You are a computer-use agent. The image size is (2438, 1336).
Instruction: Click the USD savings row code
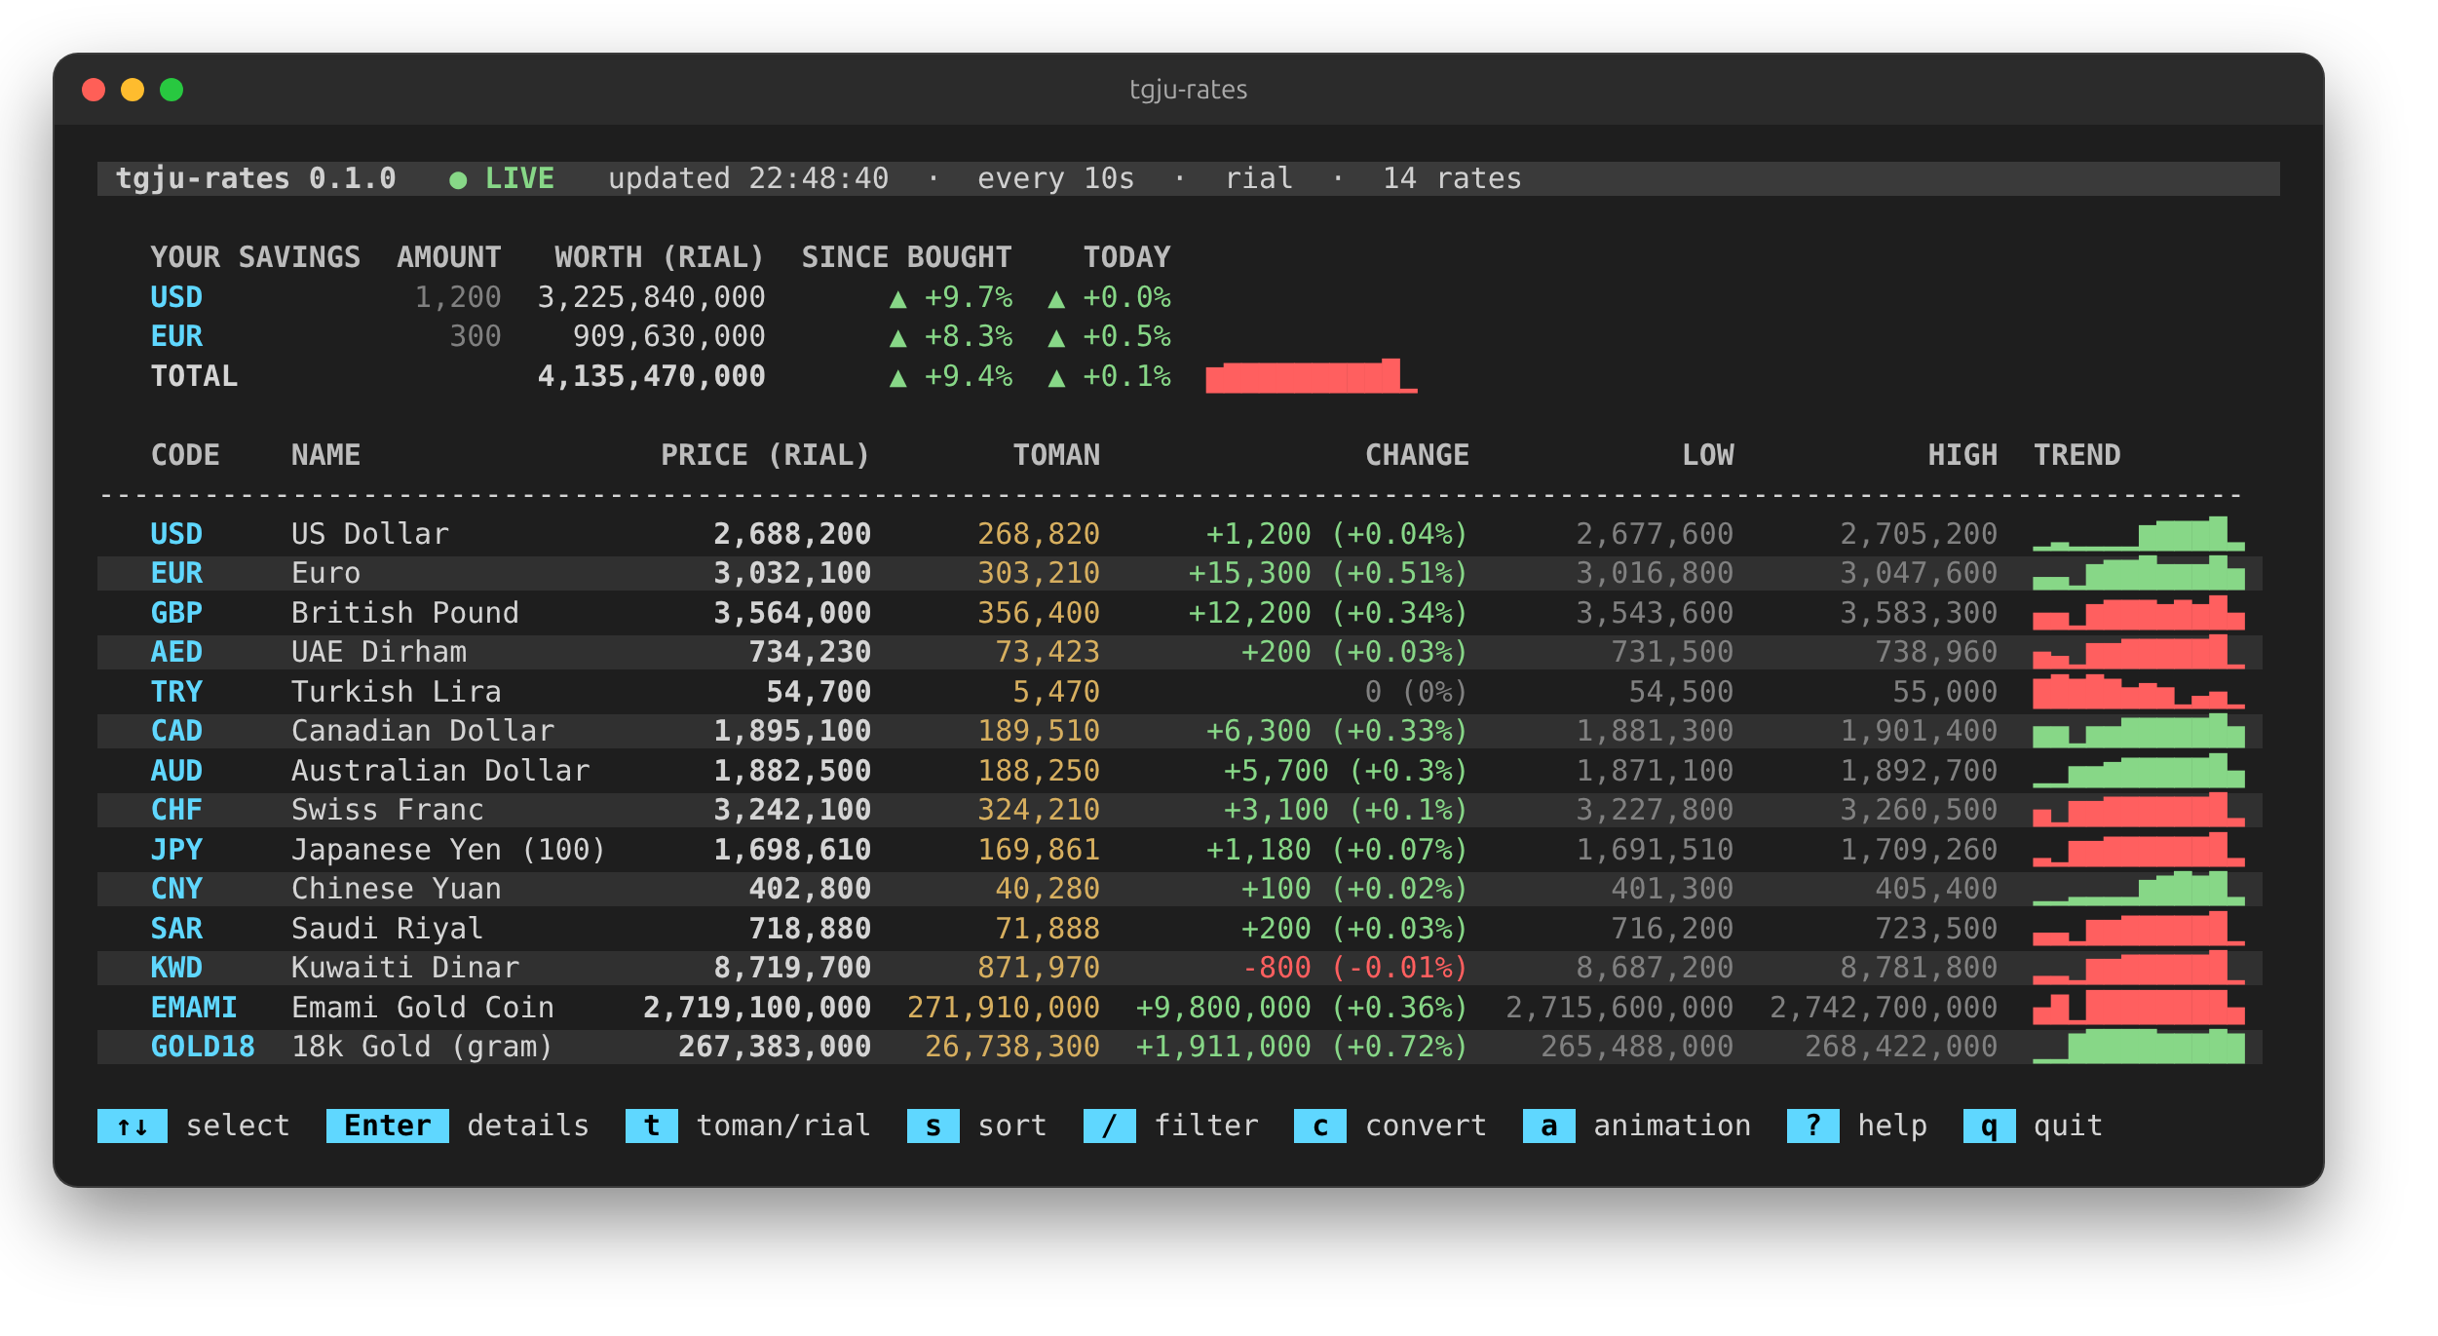[x=176, y=297]
